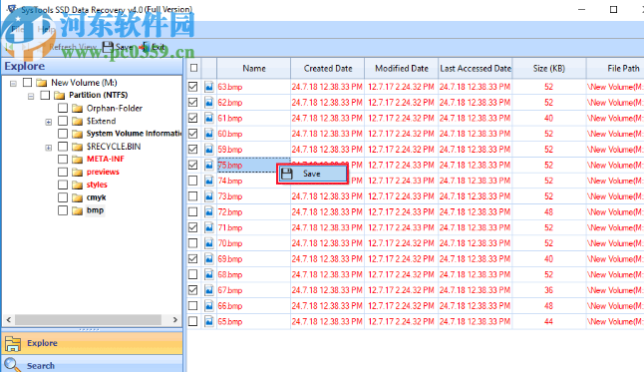Click the image file icon for 71.bmp
644x372 pixels.
click(x=209, y=227)
